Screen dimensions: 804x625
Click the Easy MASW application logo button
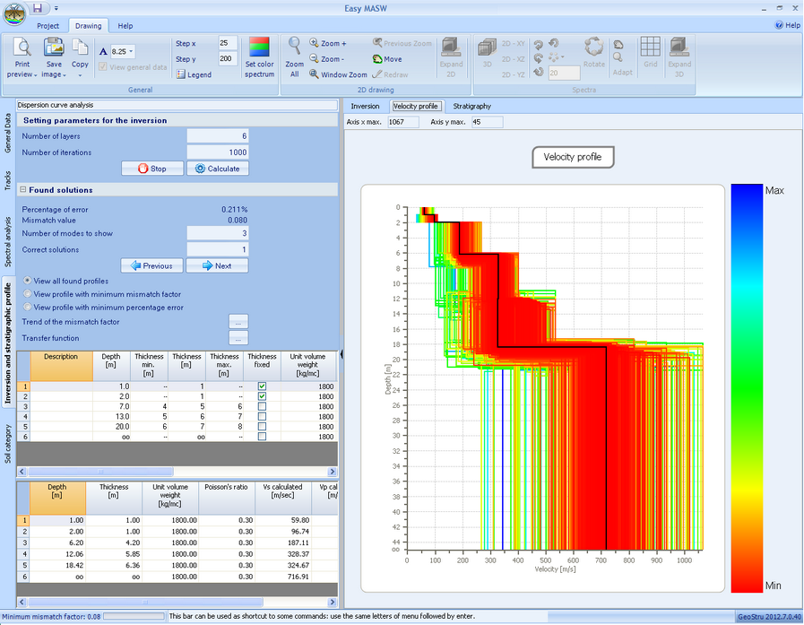click(x=14, y=13)
